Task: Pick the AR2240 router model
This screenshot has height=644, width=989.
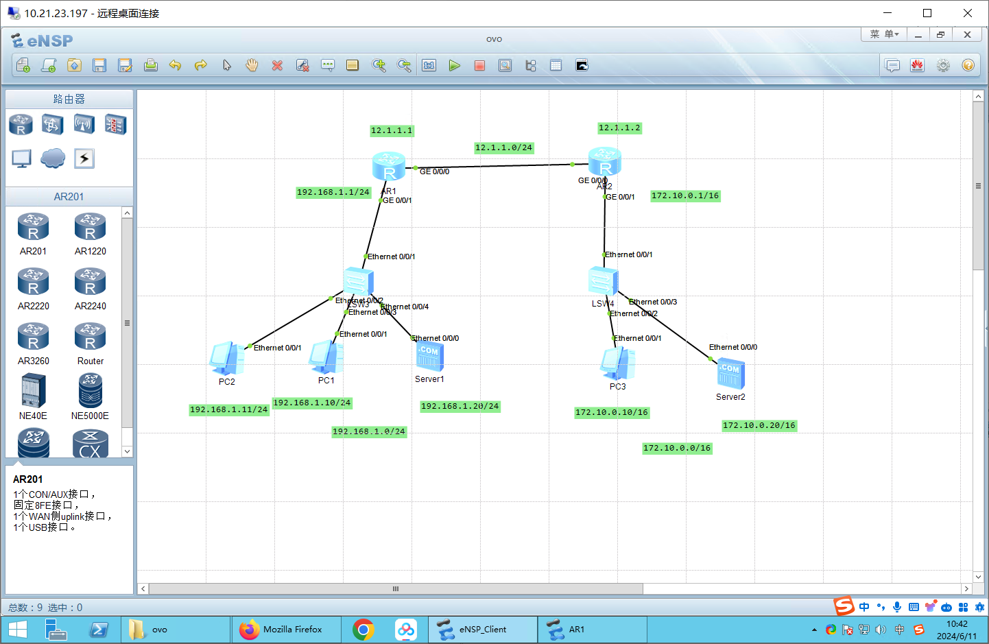Action: click(90, 289)
